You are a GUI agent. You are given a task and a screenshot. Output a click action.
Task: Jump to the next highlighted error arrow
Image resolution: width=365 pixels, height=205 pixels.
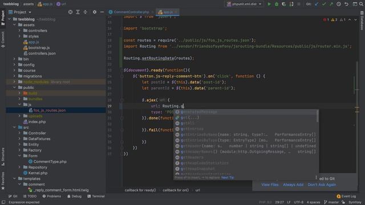point(355,20)
